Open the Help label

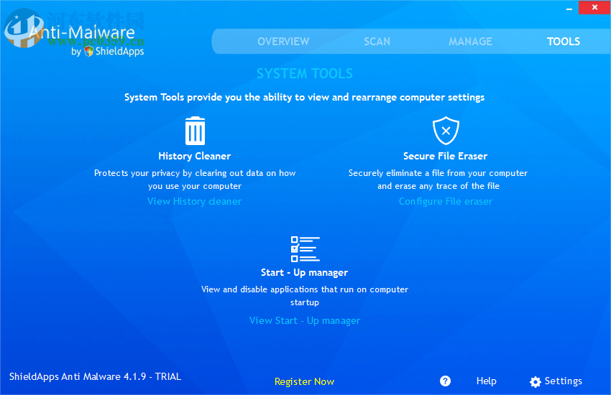click(x=487, y=381)
